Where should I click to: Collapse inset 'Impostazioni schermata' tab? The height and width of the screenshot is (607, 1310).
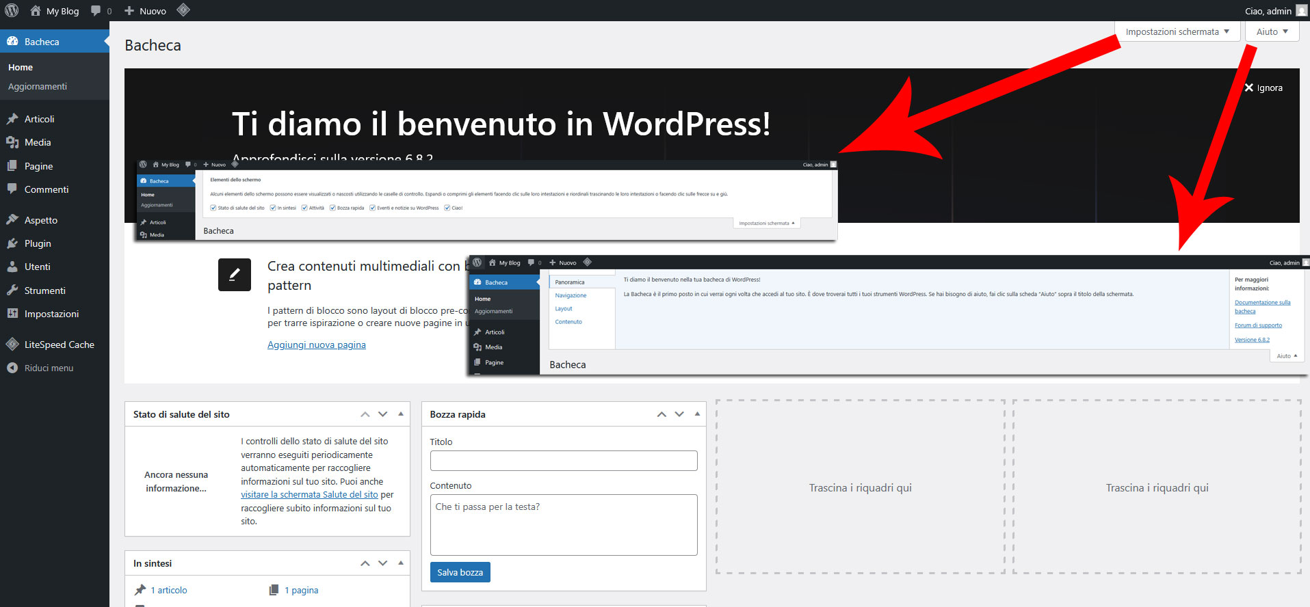(767, 224)
